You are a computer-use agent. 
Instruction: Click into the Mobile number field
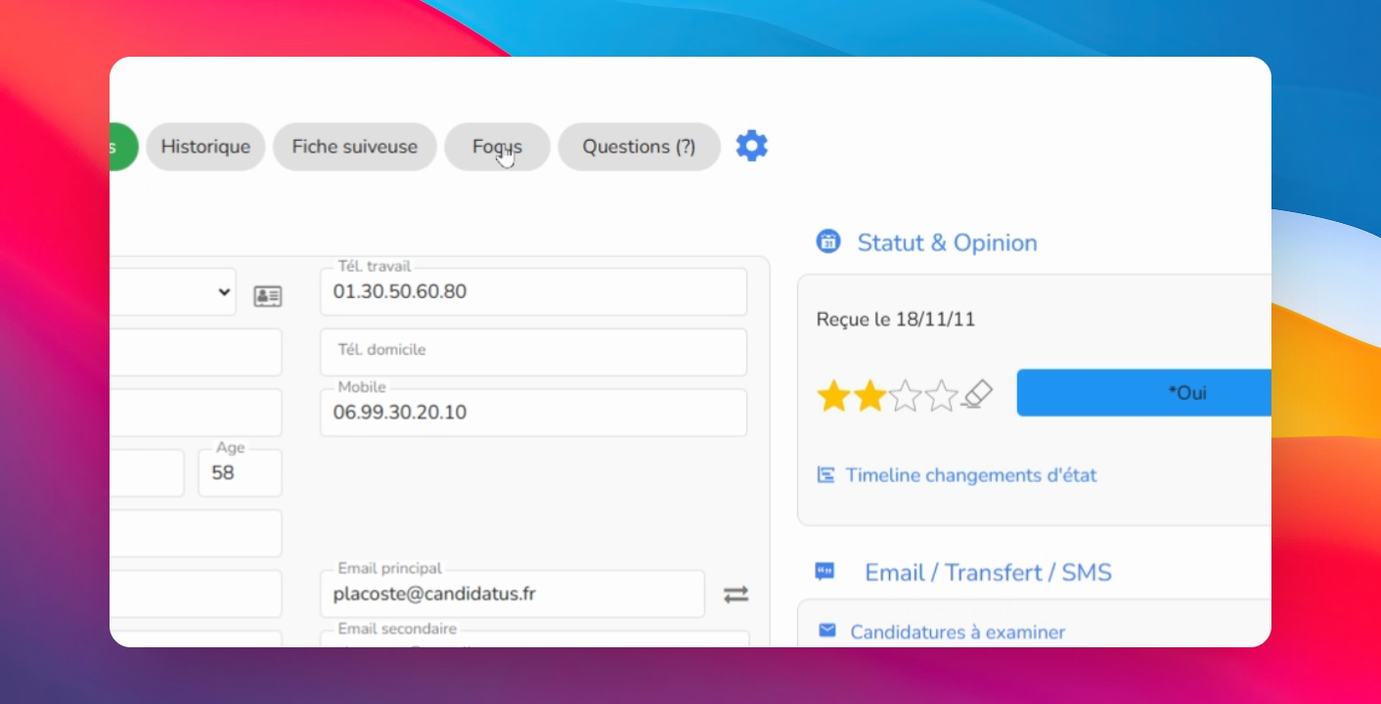tap(533, 413)
